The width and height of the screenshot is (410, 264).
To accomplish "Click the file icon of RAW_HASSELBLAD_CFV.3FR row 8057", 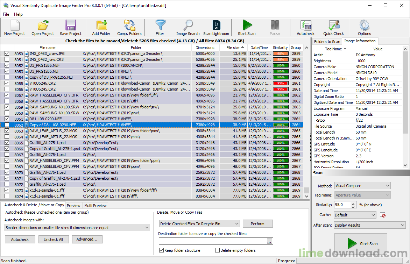I will [x=26, y=95].
